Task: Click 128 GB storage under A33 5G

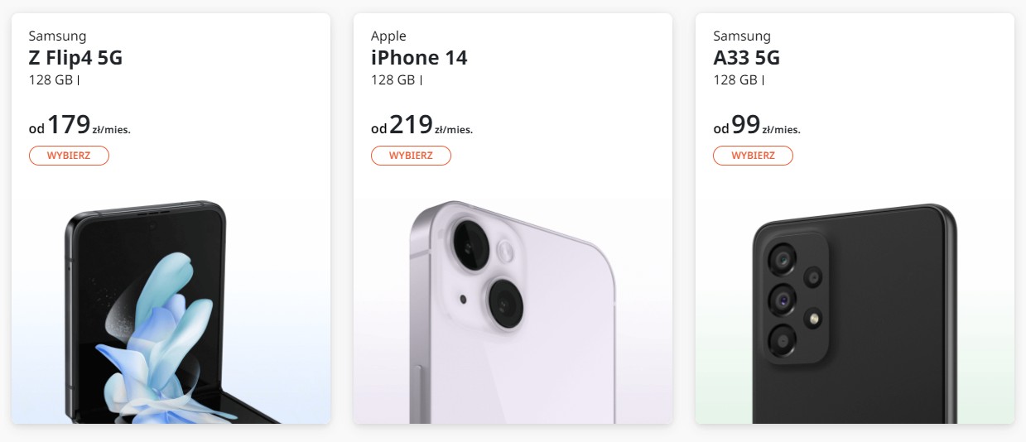Action: point(735,80)
